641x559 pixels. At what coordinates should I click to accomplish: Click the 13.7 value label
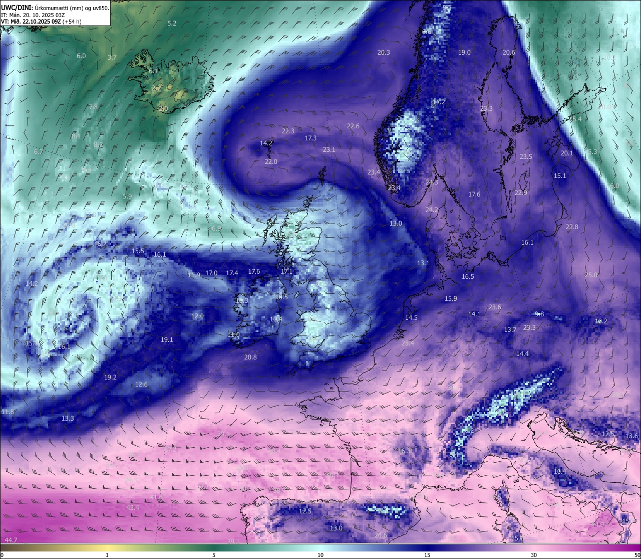[x=510, y=330]
